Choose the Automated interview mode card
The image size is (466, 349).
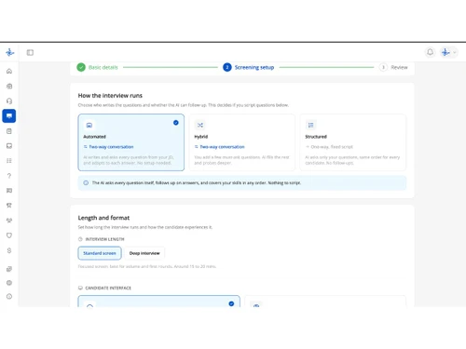pos(131,142)
